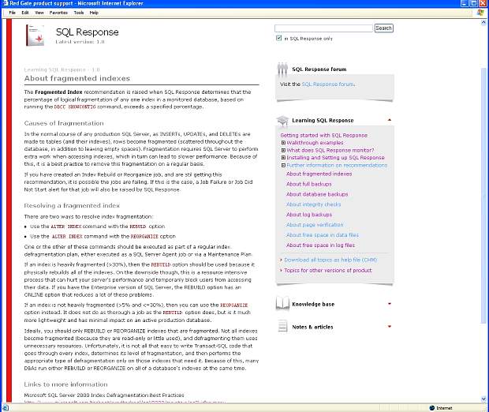Viewport: 489px width, 412px height.
Task: Click inside the search text field
Action: [x=323, y=28]
